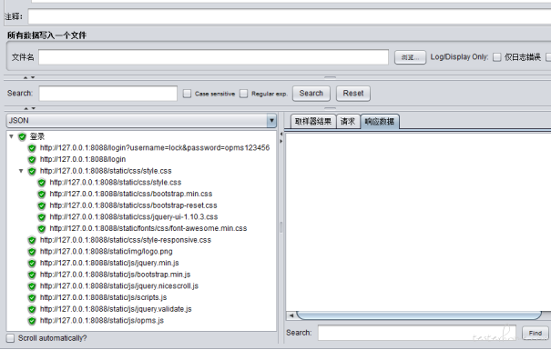Click success icon of login?username=lock request
551x350 pixels.
[x=32, y=148]
